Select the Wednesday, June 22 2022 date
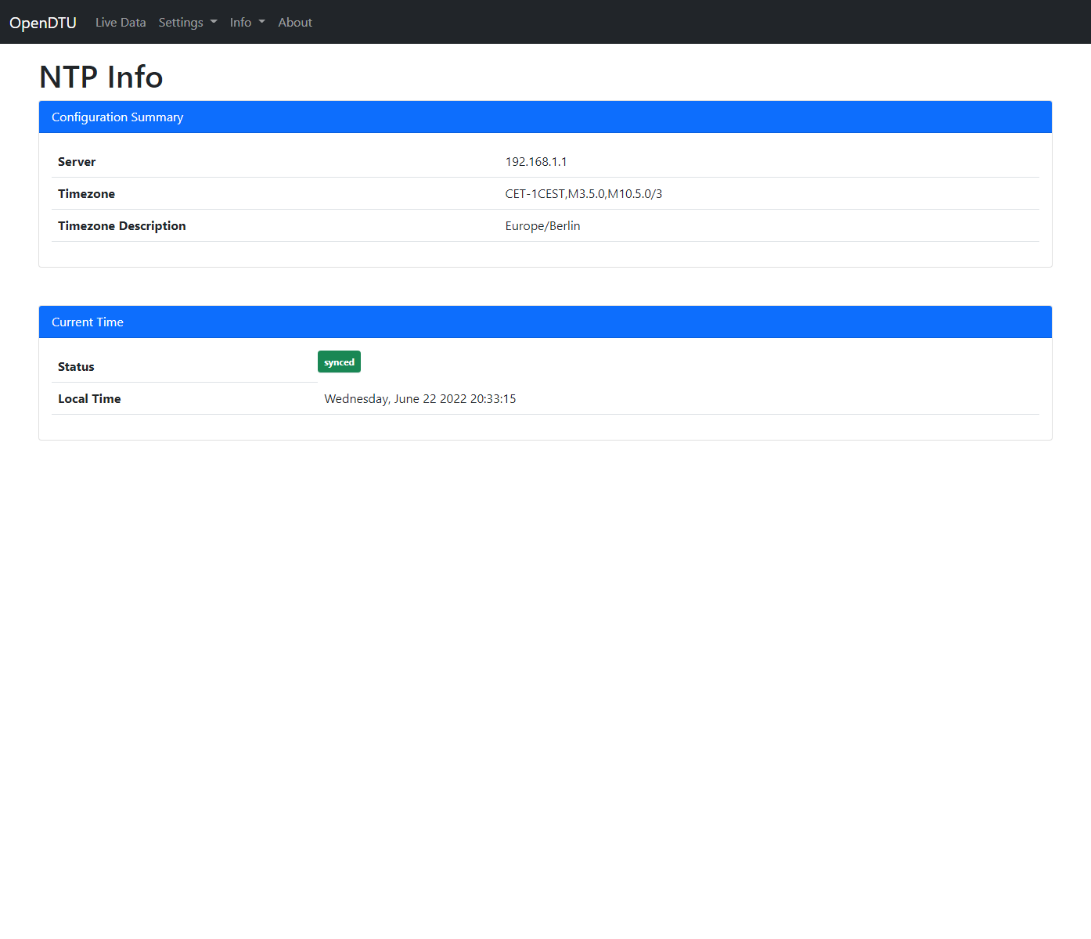The height and width of the screenshot is (939, 1091). 395,399
